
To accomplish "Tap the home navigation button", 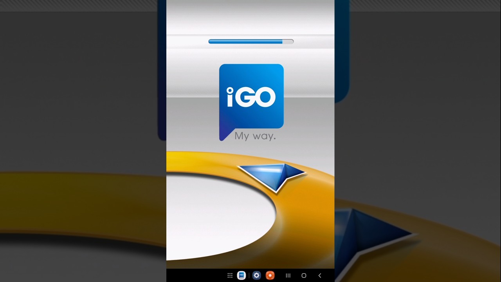I will click(x=304, y=276).
